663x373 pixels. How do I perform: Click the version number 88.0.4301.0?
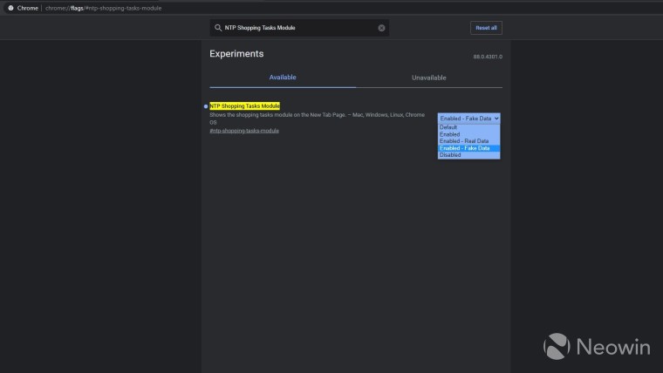click(488, 57)
